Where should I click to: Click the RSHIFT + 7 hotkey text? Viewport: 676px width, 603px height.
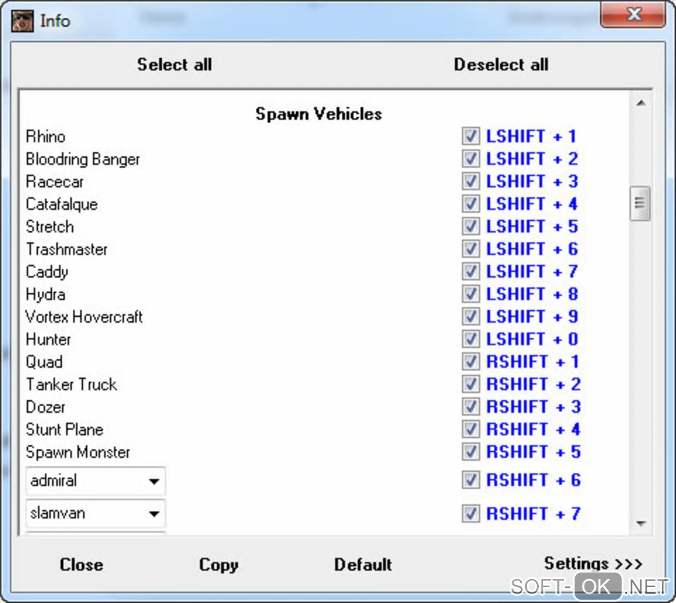(534, 514)
